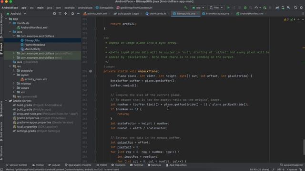Open the Version Control tool window
305x171 pixels.
tap(17, 165)
